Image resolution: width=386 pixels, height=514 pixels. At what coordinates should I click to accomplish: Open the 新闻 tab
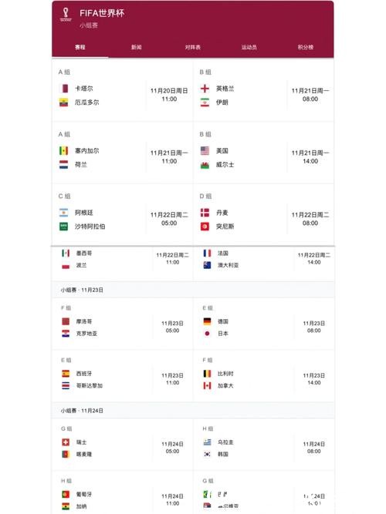137,47
